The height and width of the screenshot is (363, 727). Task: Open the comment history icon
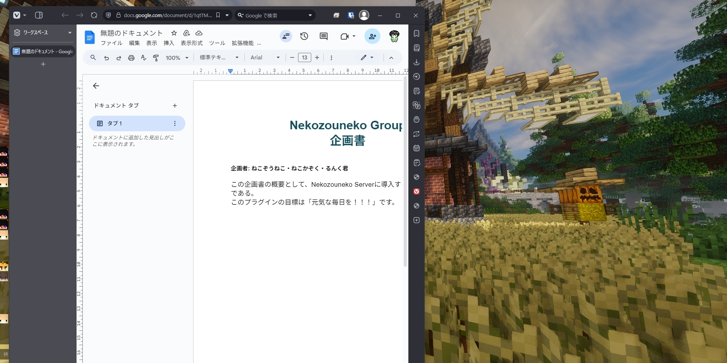click(x=324, y=36)
